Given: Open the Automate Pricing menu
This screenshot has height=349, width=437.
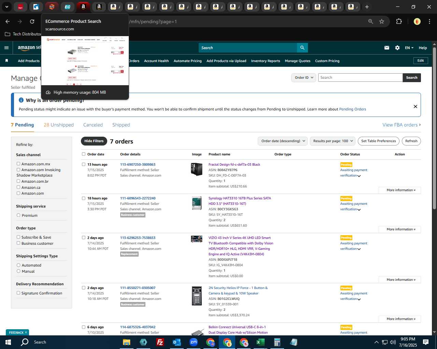Looking at the screenshot, I should tap(187, 61).
